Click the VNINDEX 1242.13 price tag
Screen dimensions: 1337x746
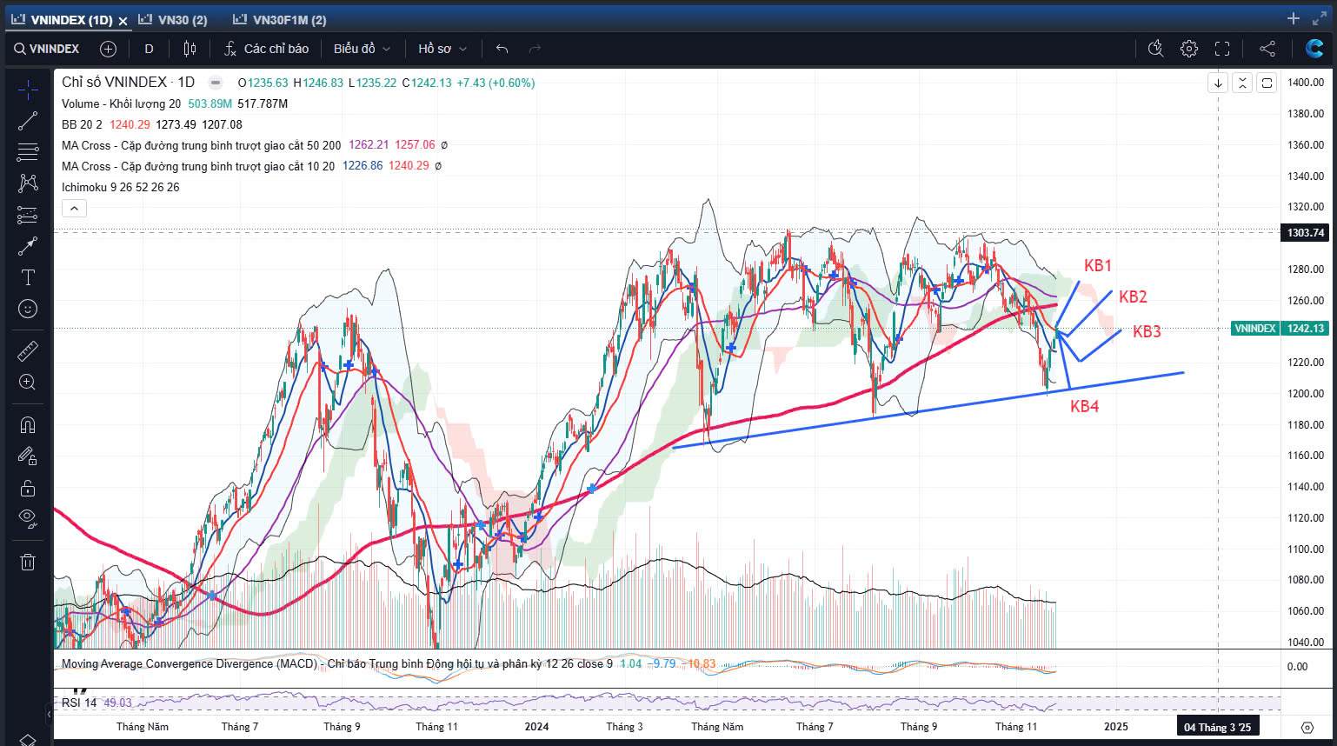[x=1280, y=329]
